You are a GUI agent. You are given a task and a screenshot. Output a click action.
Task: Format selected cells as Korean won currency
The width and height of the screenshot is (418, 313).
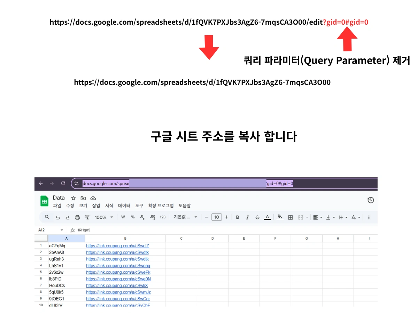pos(122,217)
